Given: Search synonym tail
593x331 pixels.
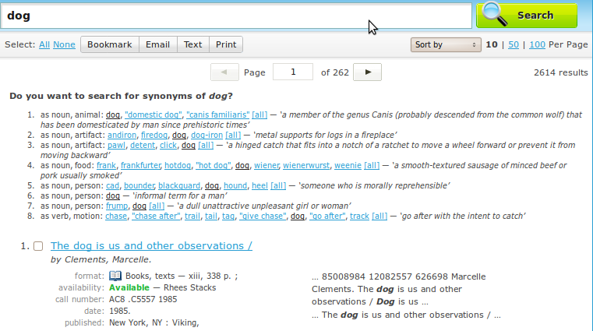Looking at the screenshot, I should [x=211, y=217].
